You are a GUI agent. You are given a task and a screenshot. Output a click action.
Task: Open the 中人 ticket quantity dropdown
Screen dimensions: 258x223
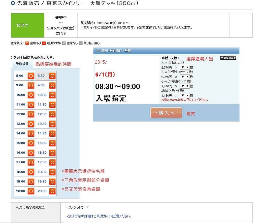pos(185,77)
